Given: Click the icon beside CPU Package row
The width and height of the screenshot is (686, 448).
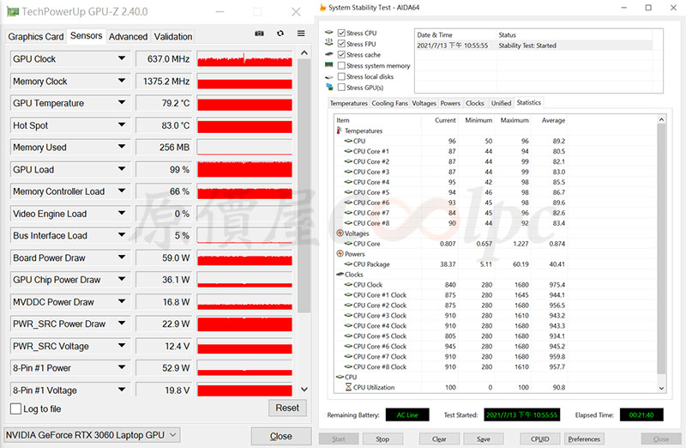Looking at the screenshot, I should [348, 264].
